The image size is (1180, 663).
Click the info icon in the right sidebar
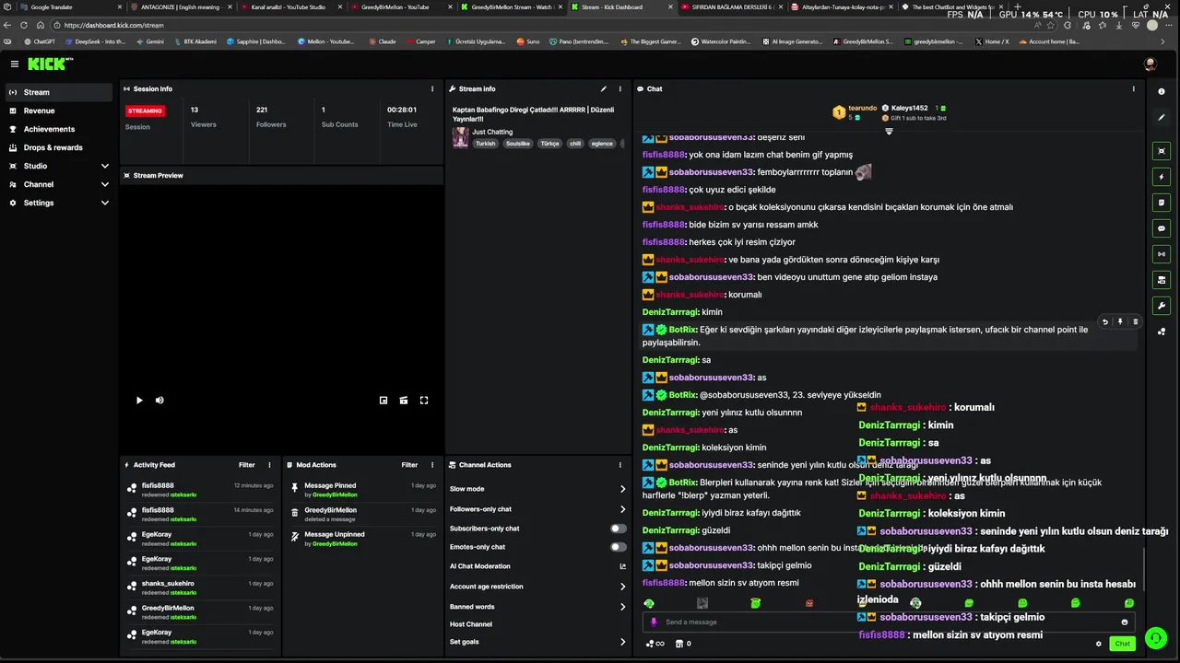tap(1162, 91)
